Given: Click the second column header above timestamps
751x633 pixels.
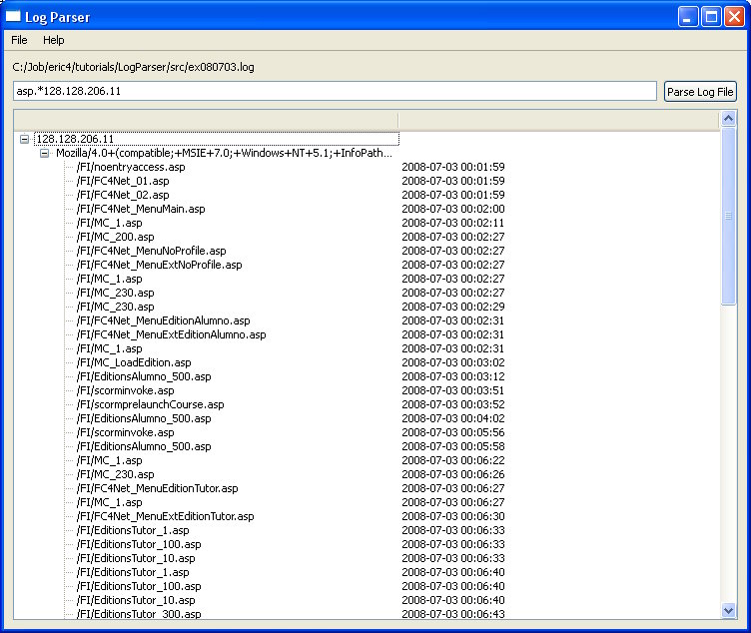Looking at the screenshot, I should click(x=557, y=119).
